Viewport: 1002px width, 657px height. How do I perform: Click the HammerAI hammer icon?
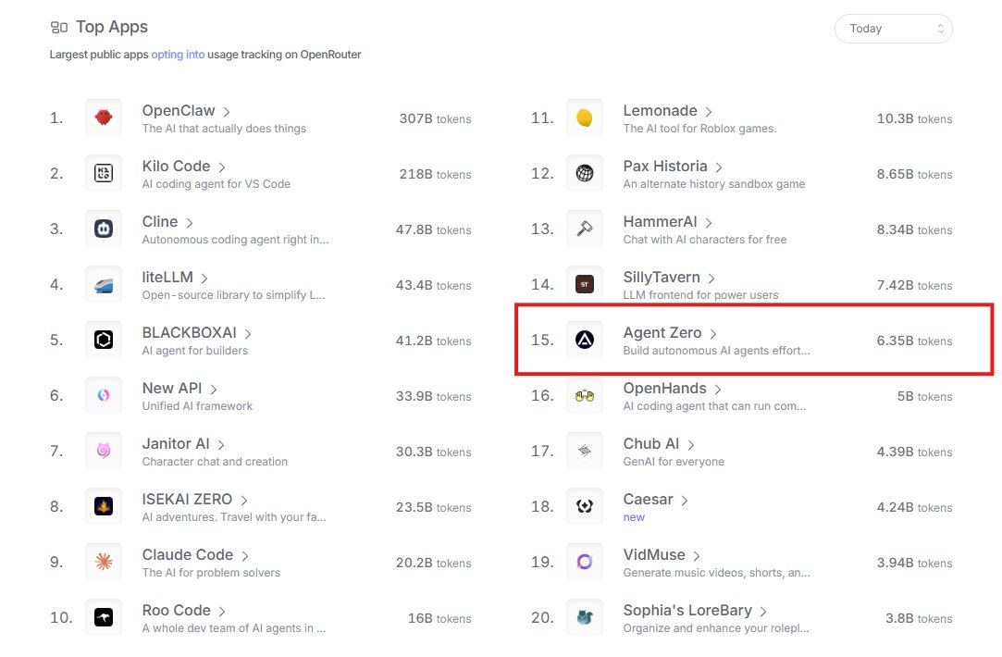click(585, 229)
